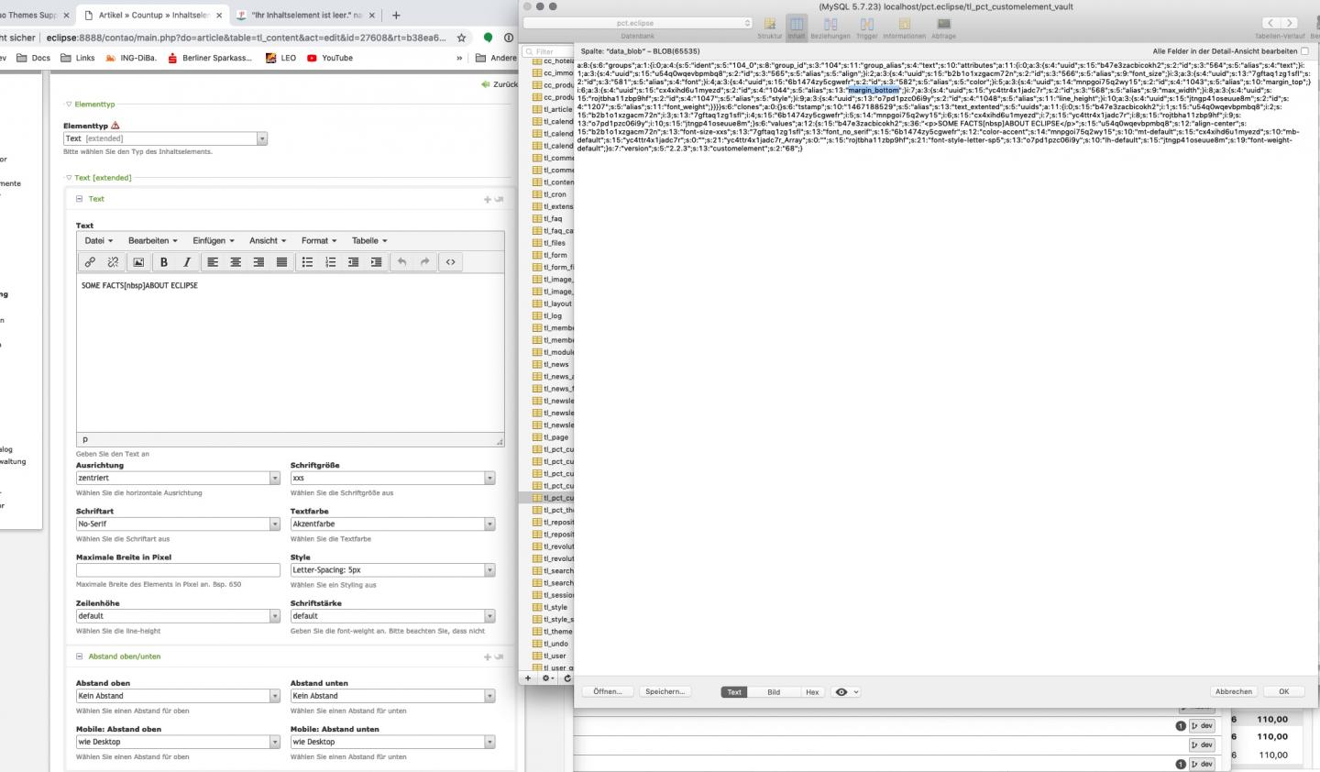
Task: Collapse the Text [extended] section
Action: (x=69, y=178)
